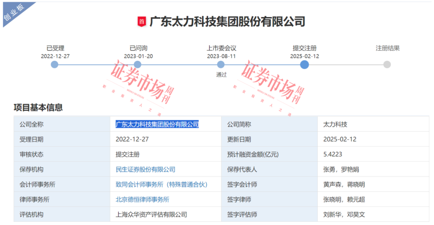
Task: Click the 公司全称 label cell
Action: [62, 125]
